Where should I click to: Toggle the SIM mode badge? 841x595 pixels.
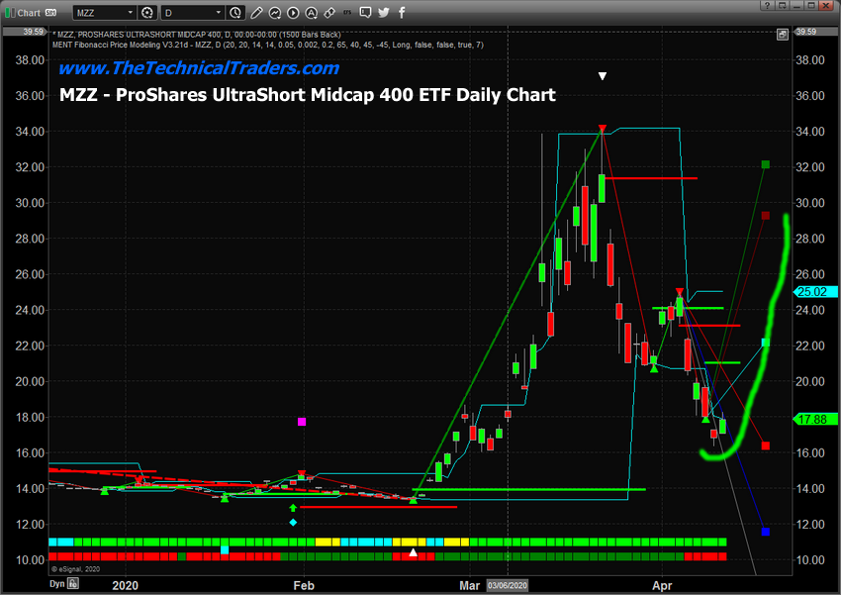[50, 12]
